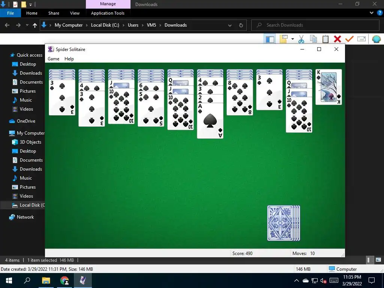Image resolution: width=384 pixels, height=288 pixels.
Task: Open Chrome from the taskbar
Action: point(64,280)
